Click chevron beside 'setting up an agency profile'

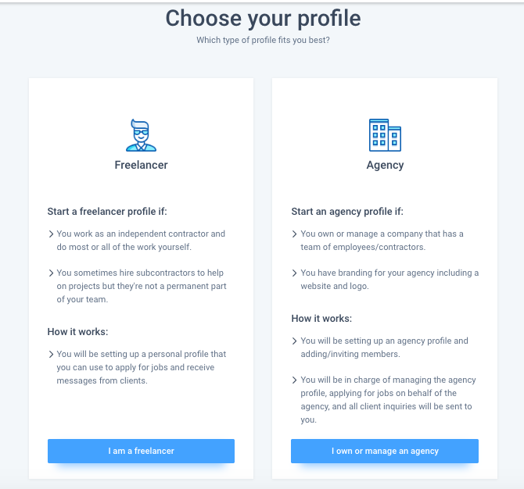[294, 341]
